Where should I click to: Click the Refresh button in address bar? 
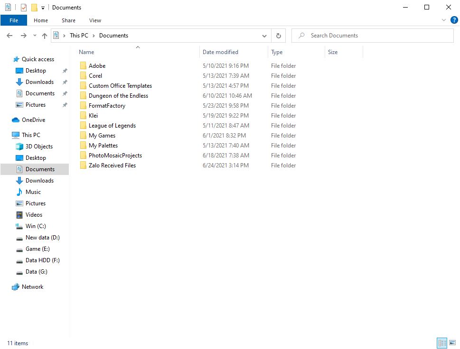point(279,36)
